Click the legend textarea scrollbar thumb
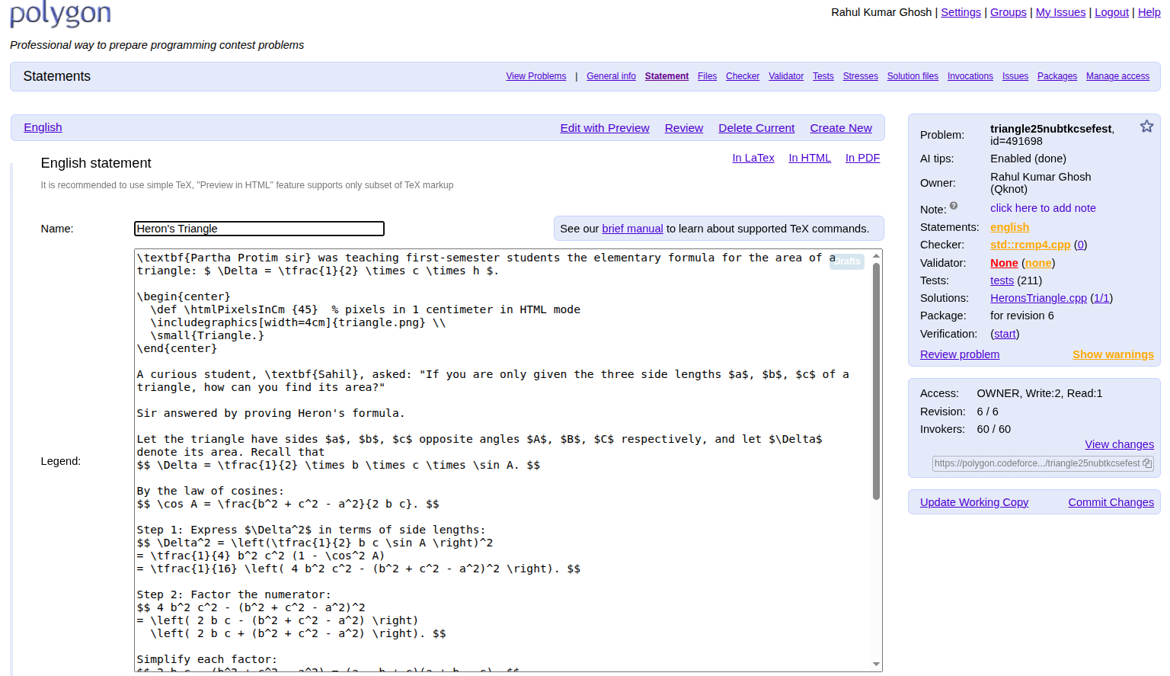 coord(876,381)
